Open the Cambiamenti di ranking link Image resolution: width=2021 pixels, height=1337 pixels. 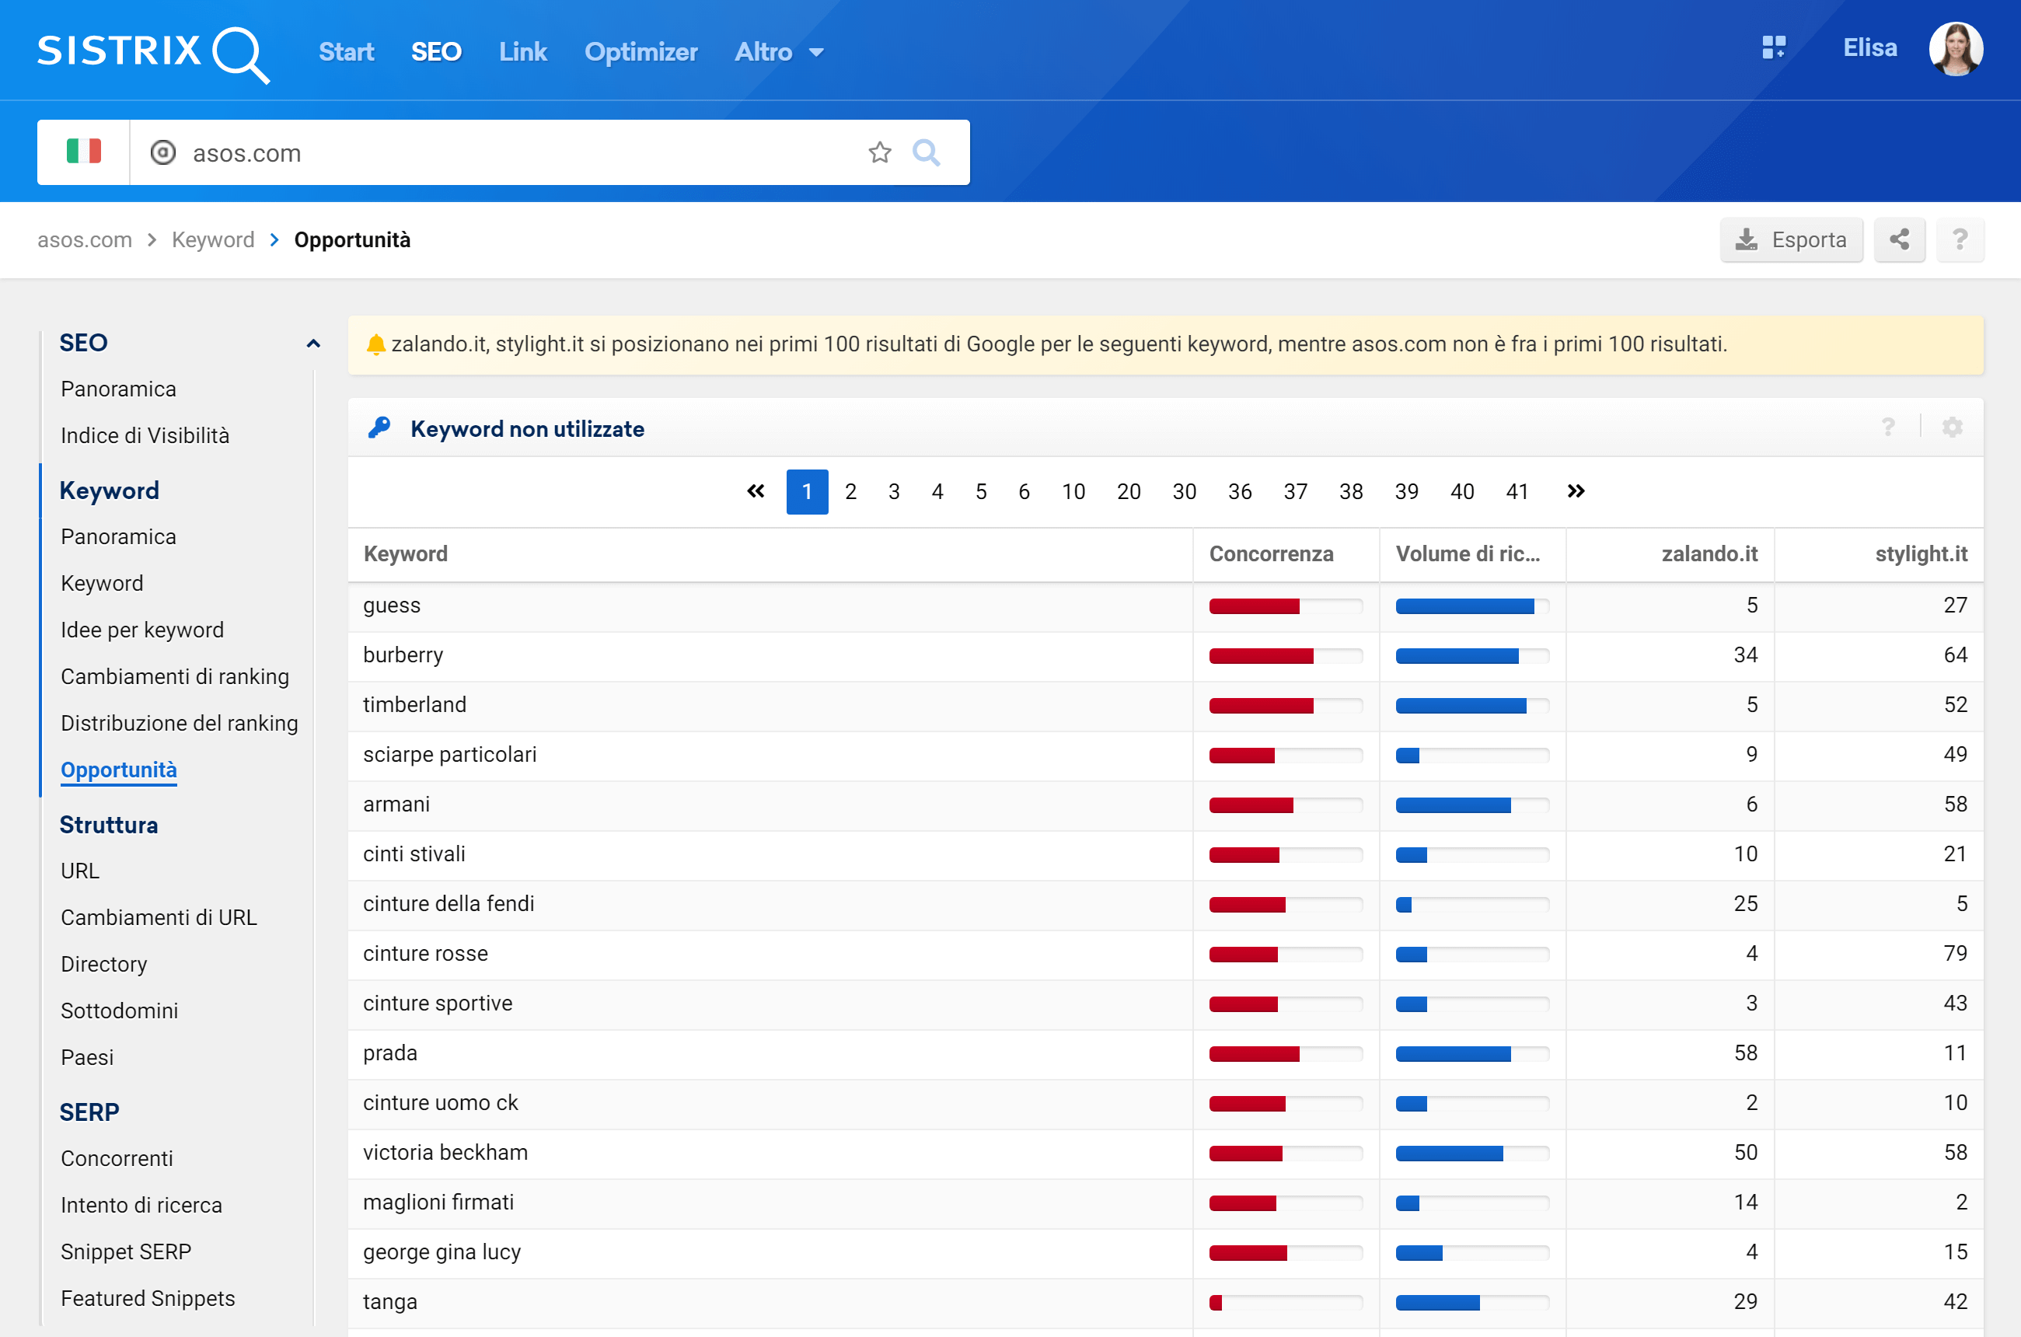pos(175,676)
